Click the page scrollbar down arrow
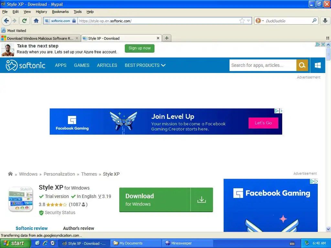This screenshot has width=331, height=248. pos(328,229)
